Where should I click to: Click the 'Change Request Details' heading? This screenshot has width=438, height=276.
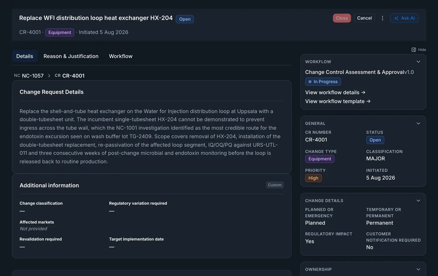click(51, 92)
